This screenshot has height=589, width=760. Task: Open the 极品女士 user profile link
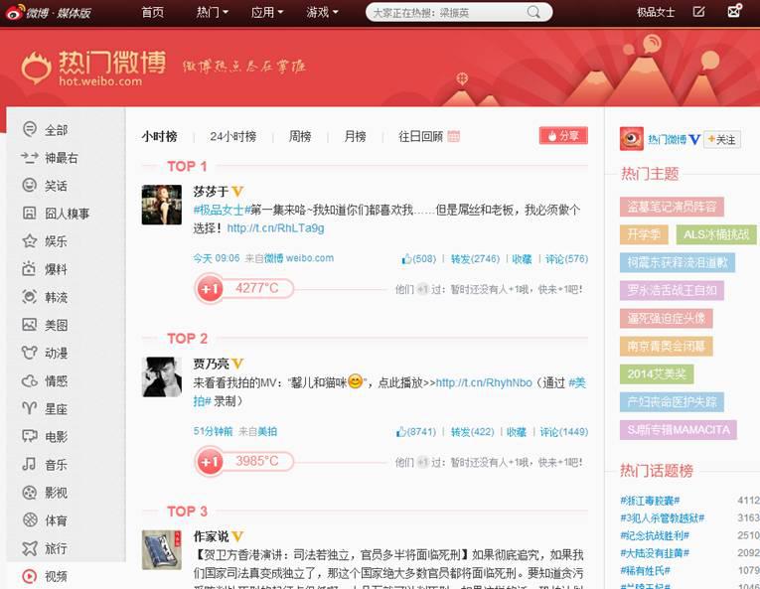(656, 12)
